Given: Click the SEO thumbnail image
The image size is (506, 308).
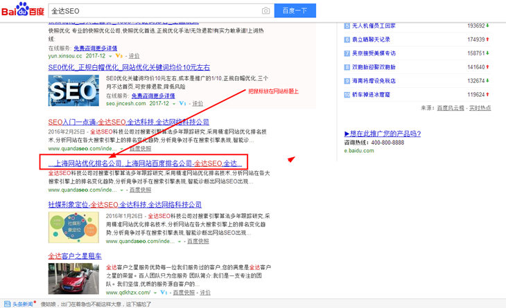Looking at the screenshot, I should click(73, 91).
